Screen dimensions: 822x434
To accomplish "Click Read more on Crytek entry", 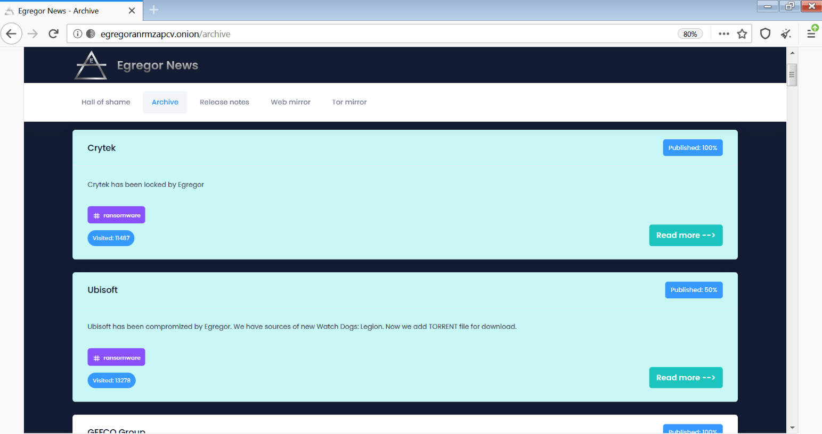I will [685, 235].
